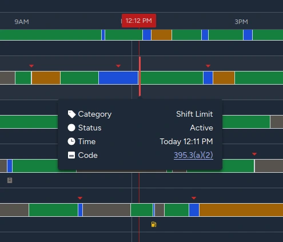Open the gray clipboard icon below the timeline row
This screenshot has width=283, height=242.
10,180
